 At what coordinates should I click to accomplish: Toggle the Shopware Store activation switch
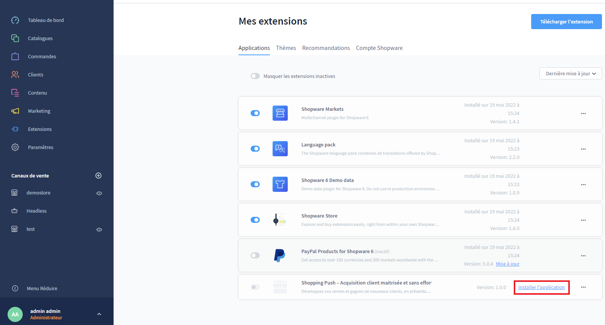coord(255,220)
